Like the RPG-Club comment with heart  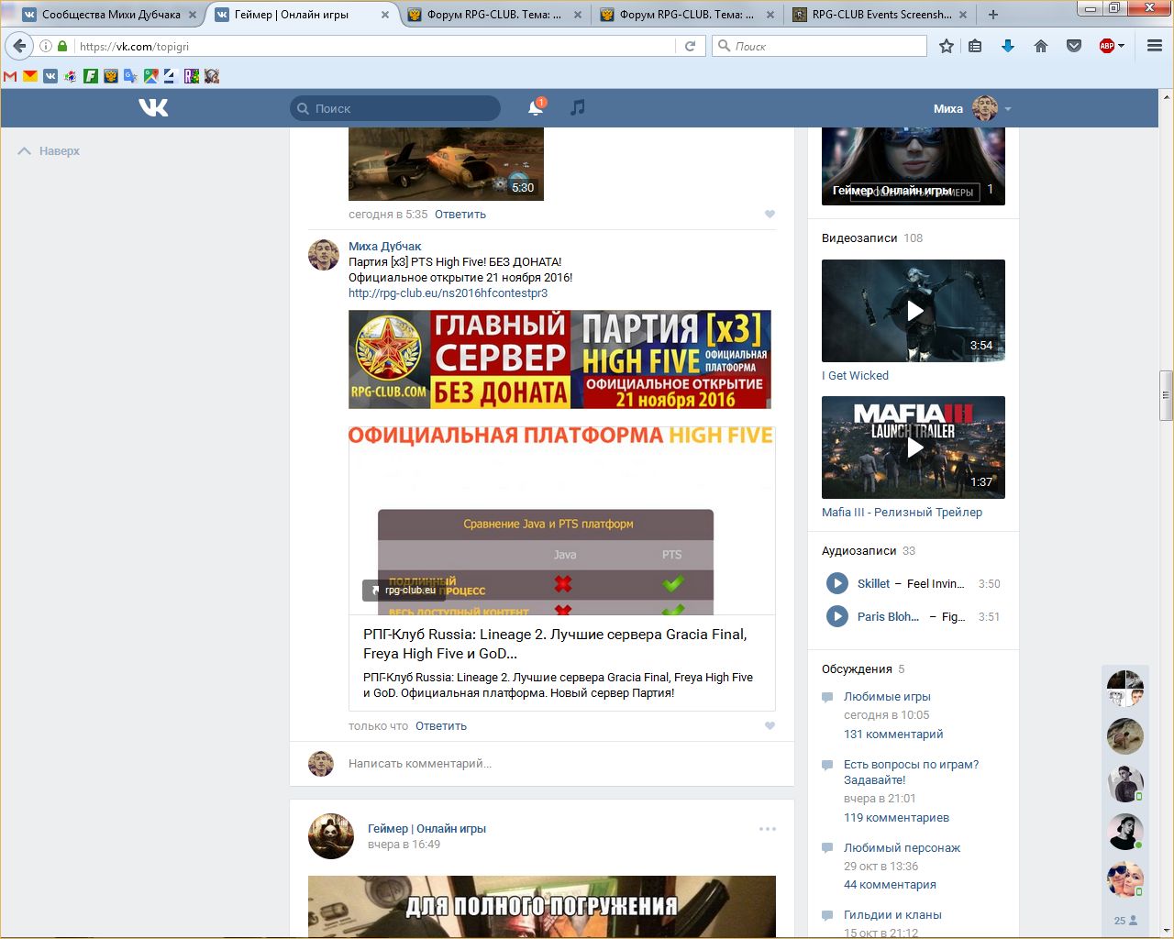coord(770,725)
